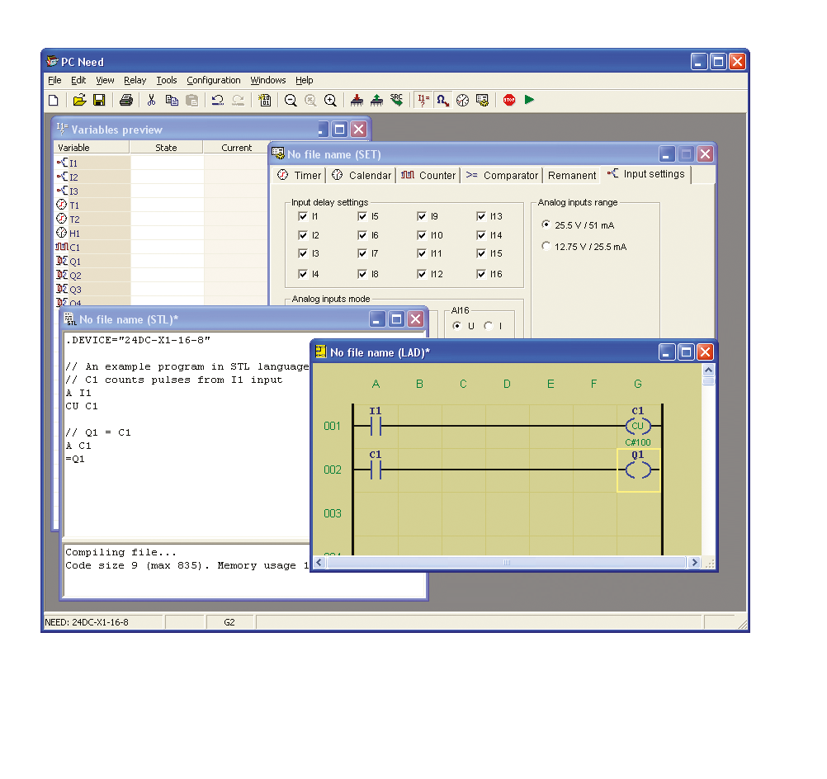
Task: Click the C1 CU coil in LAD
Action: point(638,425)
